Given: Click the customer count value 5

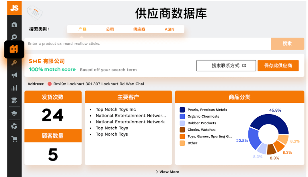Looking at the screenshot, I should pyautogui.click(x=53, y=155).
